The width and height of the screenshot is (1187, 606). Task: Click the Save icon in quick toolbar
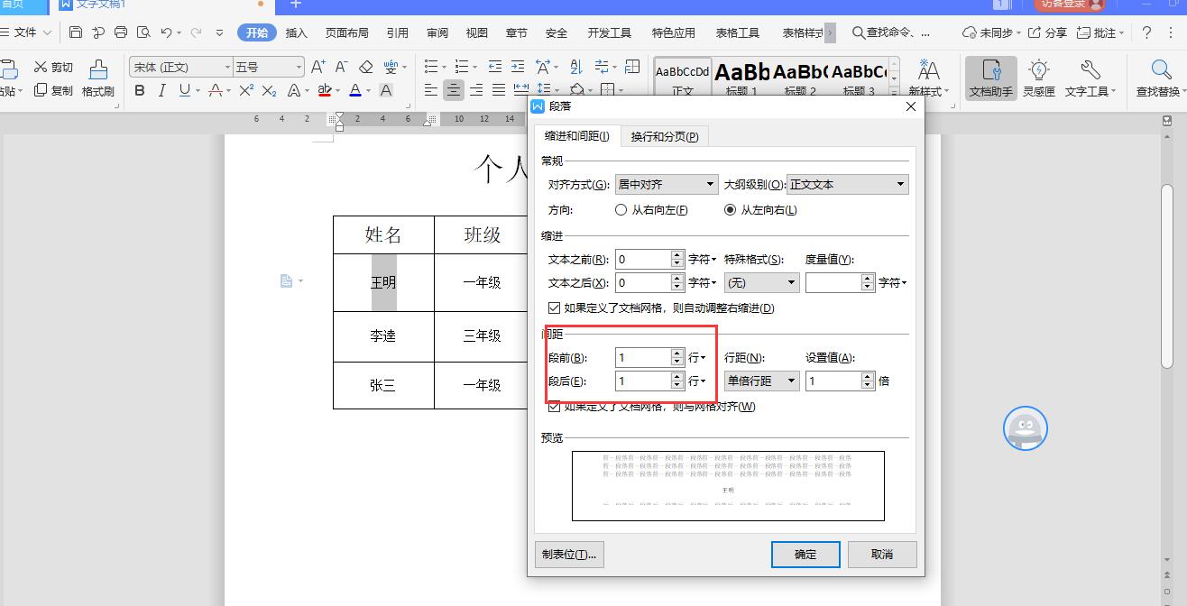tap(76, 32)
